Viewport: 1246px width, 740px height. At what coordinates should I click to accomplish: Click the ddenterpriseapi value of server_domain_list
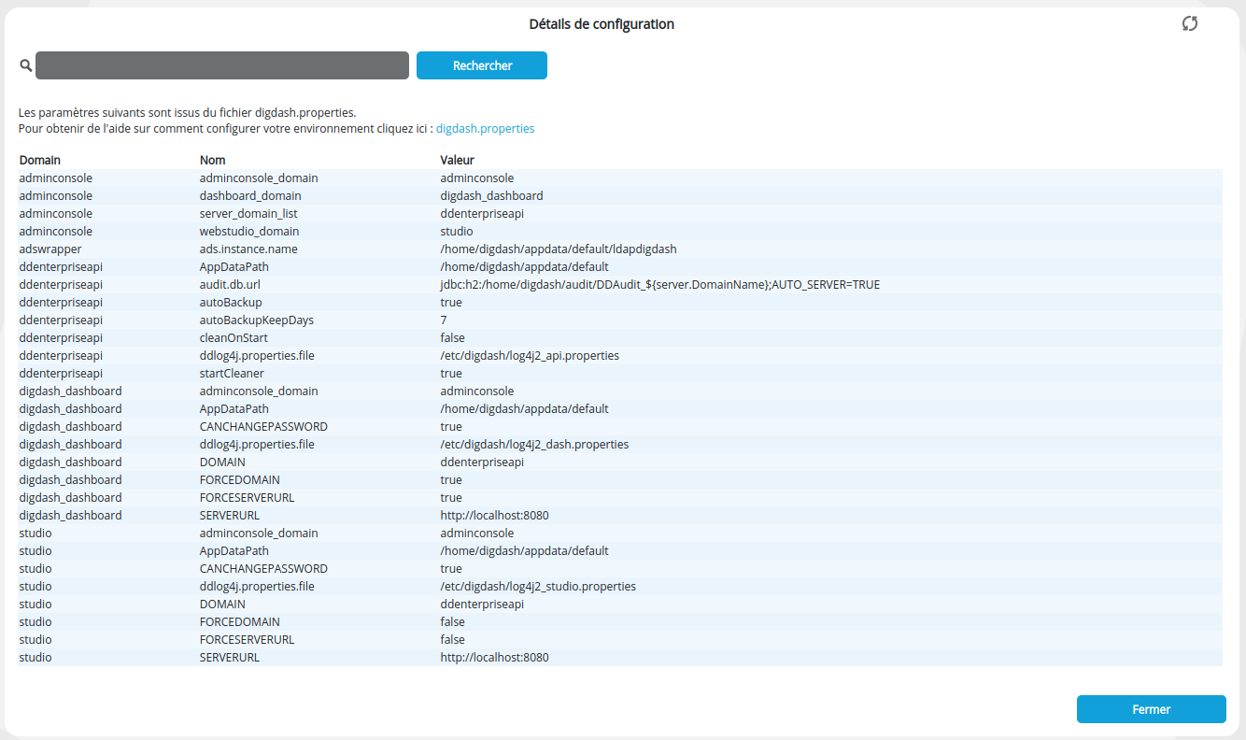point(482,214)
